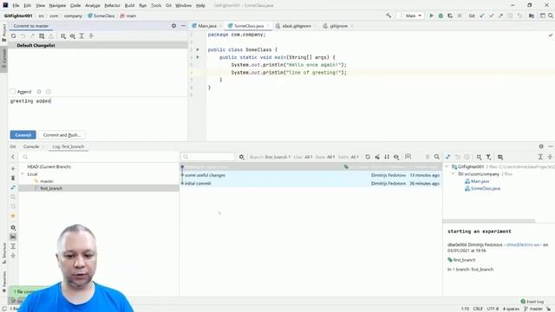The width and height of the screenshot is (555, 312).
Task: Click the blue Commit button
Action: pos(23,135)
